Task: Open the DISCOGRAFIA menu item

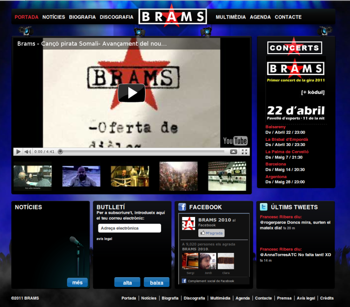Action: pos(117,17)
